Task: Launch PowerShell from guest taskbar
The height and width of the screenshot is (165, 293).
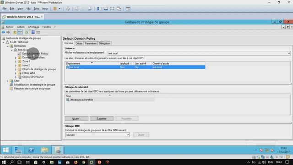Action: 31,150
